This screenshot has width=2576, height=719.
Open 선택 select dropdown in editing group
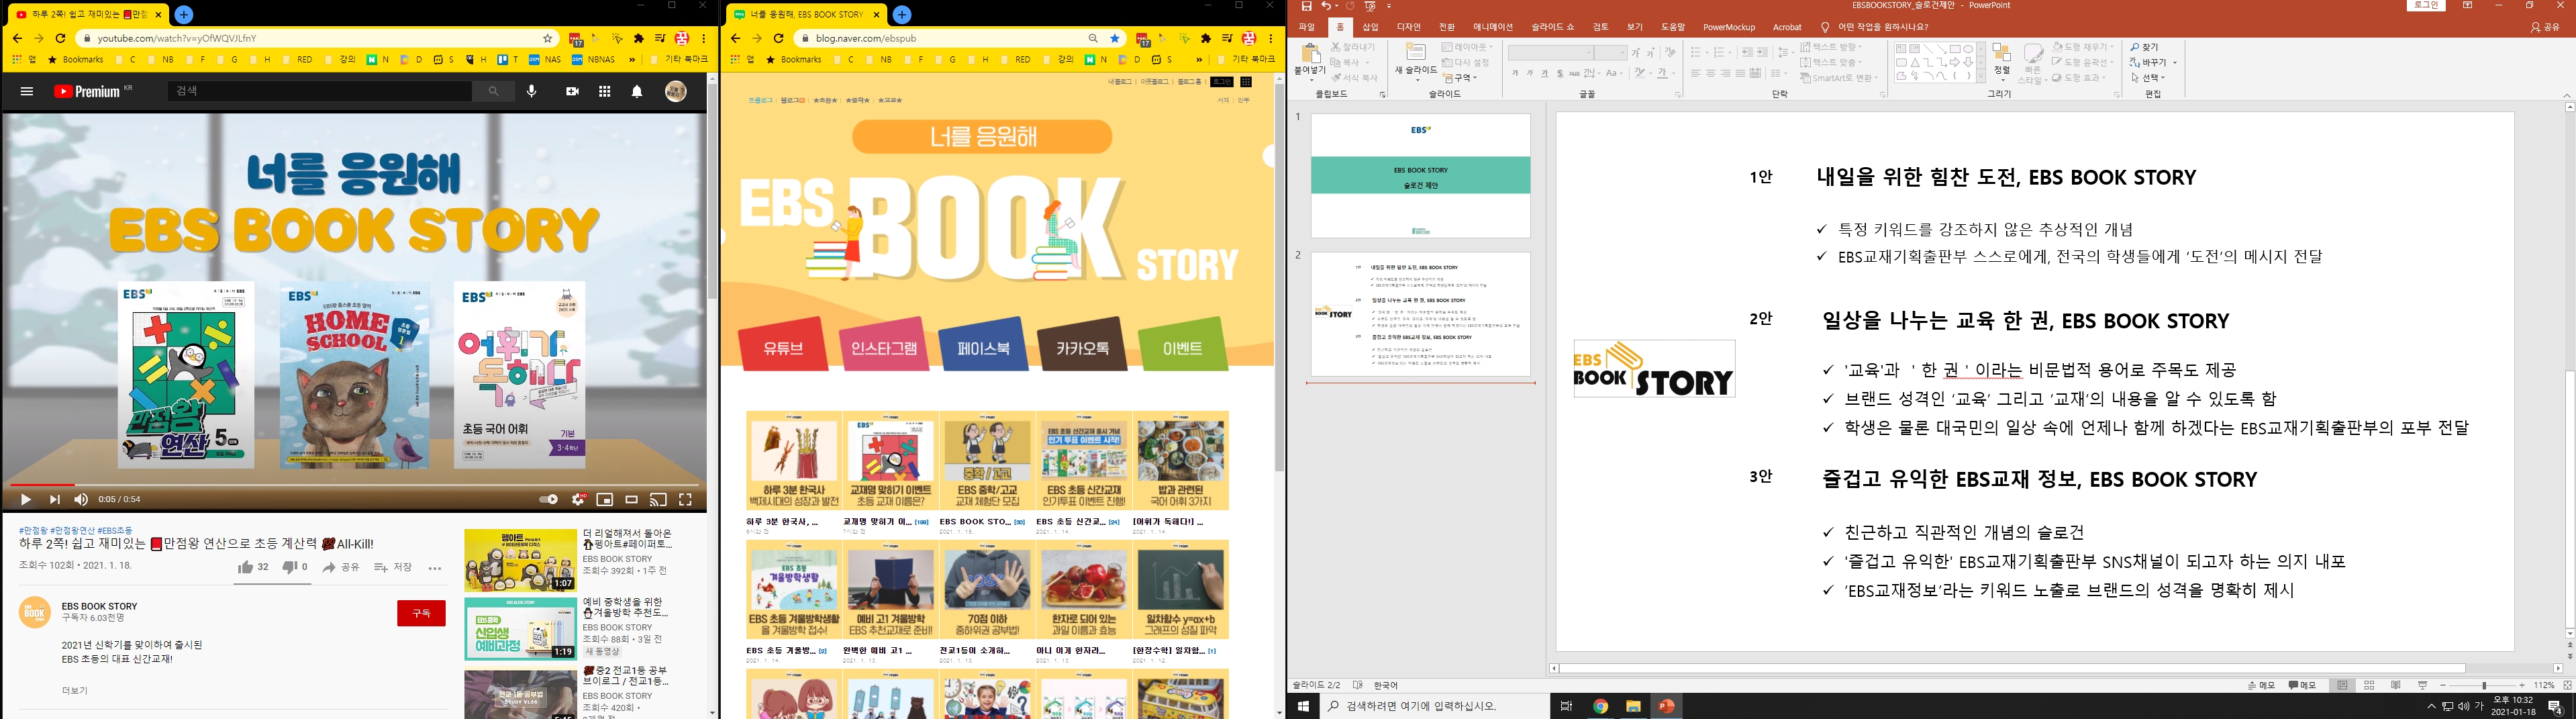[x=2147, y=77]
